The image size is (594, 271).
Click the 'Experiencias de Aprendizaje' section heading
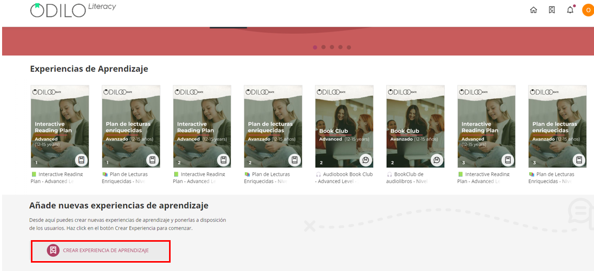pos(89,69)
